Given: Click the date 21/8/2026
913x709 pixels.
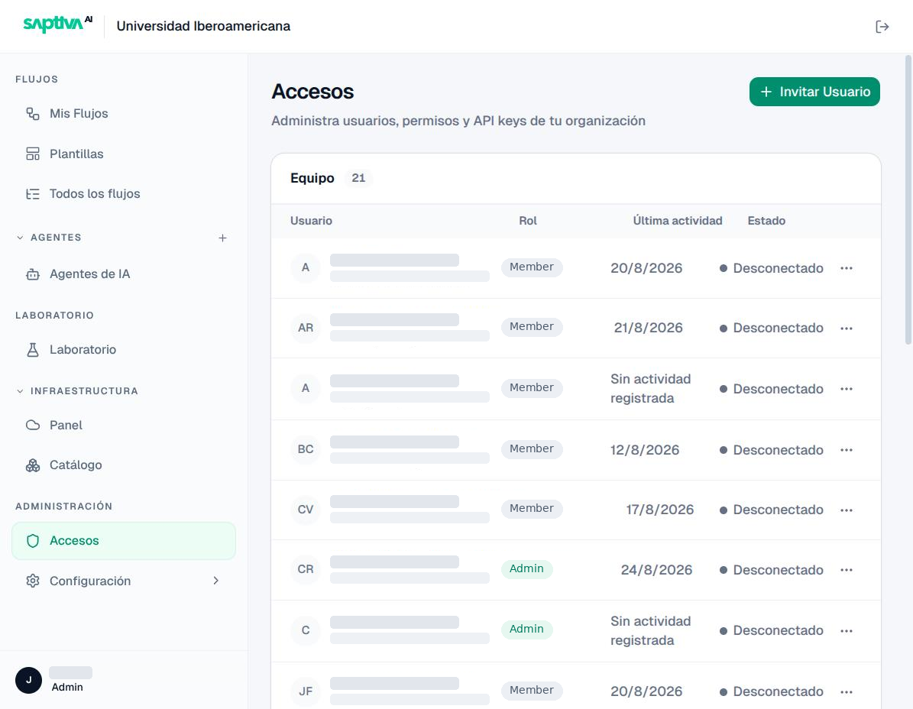Looking at the screenshot, I should 648,328.
